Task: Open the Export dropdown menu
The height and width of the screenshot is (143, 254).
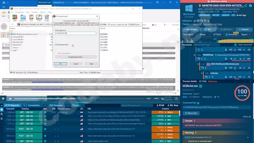Action: 246,34
